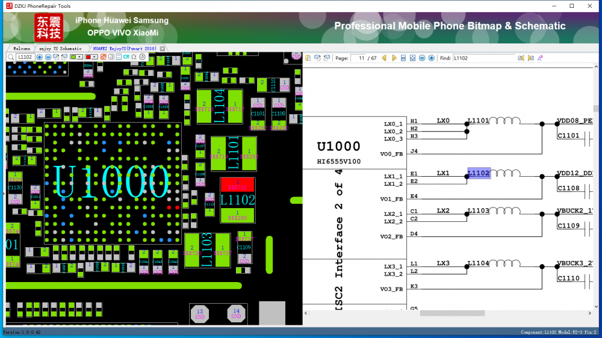Zoom out the schematic PDF viewer

(x=423, y=58)
